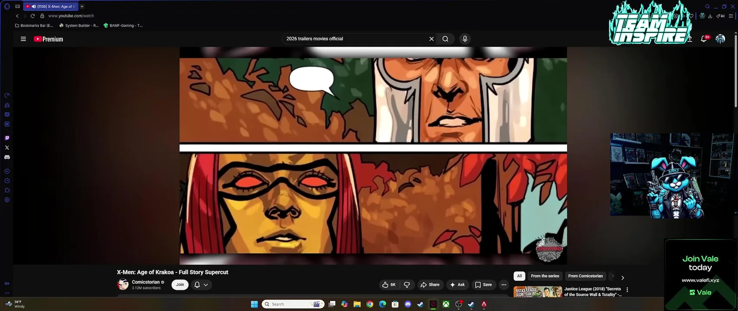Show more filter chips arrow
This screenshot has height=311, width=738.
622,278
